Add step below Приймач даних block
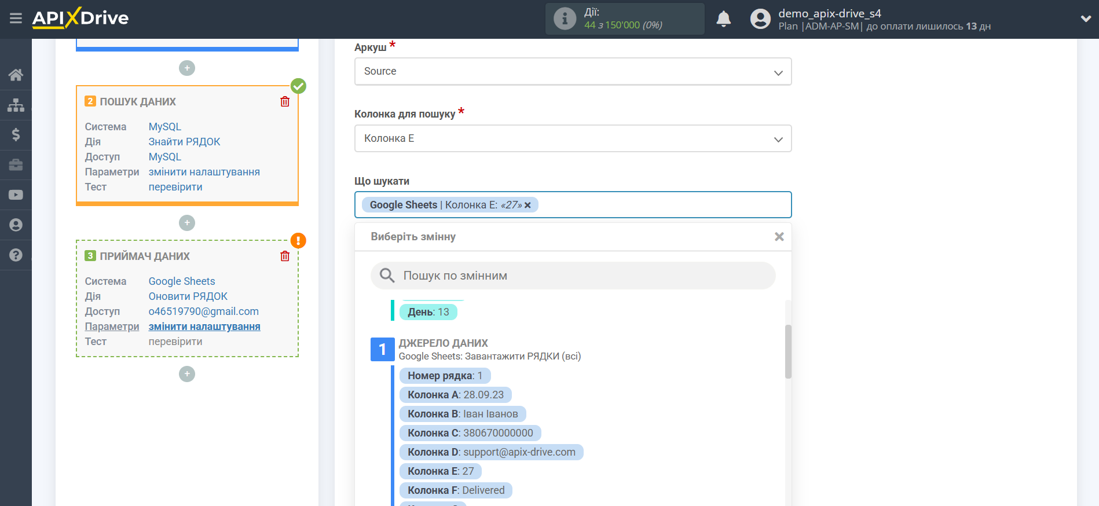The image size is (1099, 506). point(187,374)
